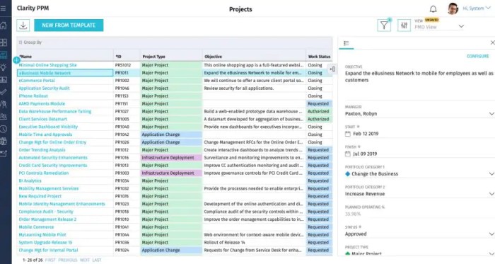The height and width of the screenshot is (264, 495).
Task: Open the bar chart sidebar icon
Action: (4, 79)
